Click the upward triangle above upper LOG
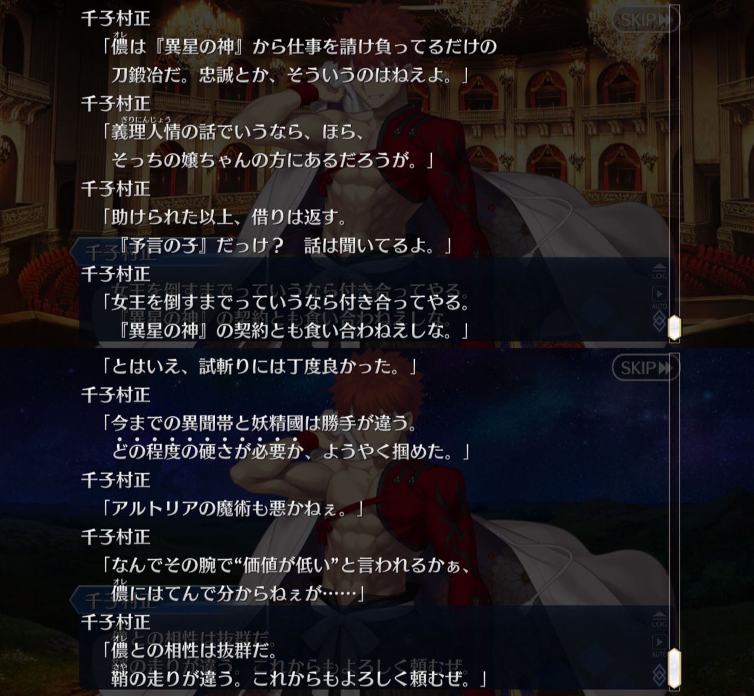Image resolution: width=754 pixels, height=696 pixels. (660, 265)
